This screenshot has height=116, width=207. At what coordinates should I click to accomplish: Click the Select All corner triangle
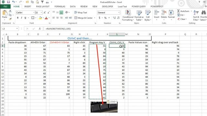(x=3, y=34)
